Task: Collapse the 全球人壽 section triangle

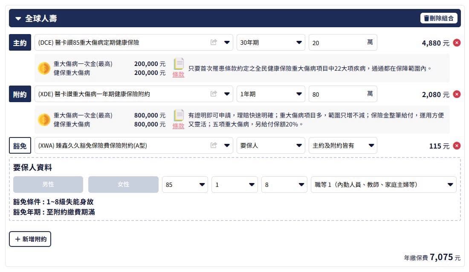Action: click(18, 18)
